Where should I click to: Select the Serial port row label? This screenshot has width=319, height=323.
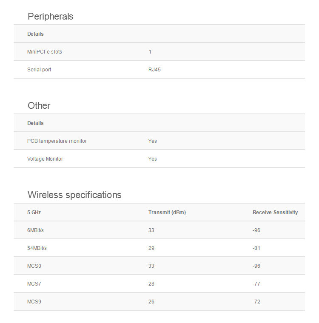[x=39, y=70]
